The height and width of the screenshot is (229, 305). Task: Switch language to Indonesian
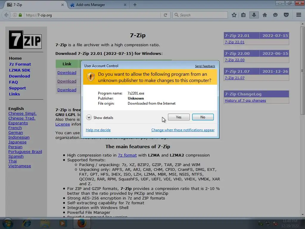[19, 137]
